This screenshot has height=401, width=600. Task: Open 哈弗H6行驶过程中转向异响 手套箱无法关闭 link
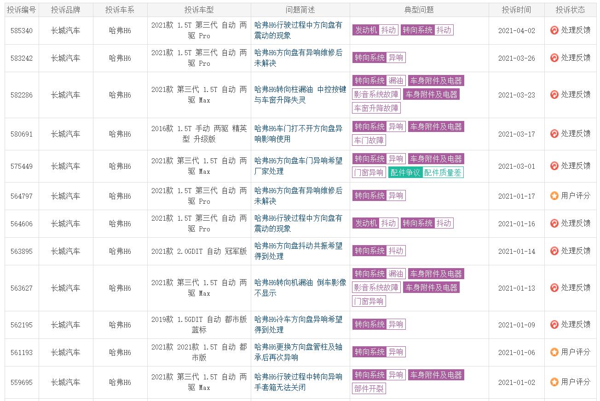point(299,382)
